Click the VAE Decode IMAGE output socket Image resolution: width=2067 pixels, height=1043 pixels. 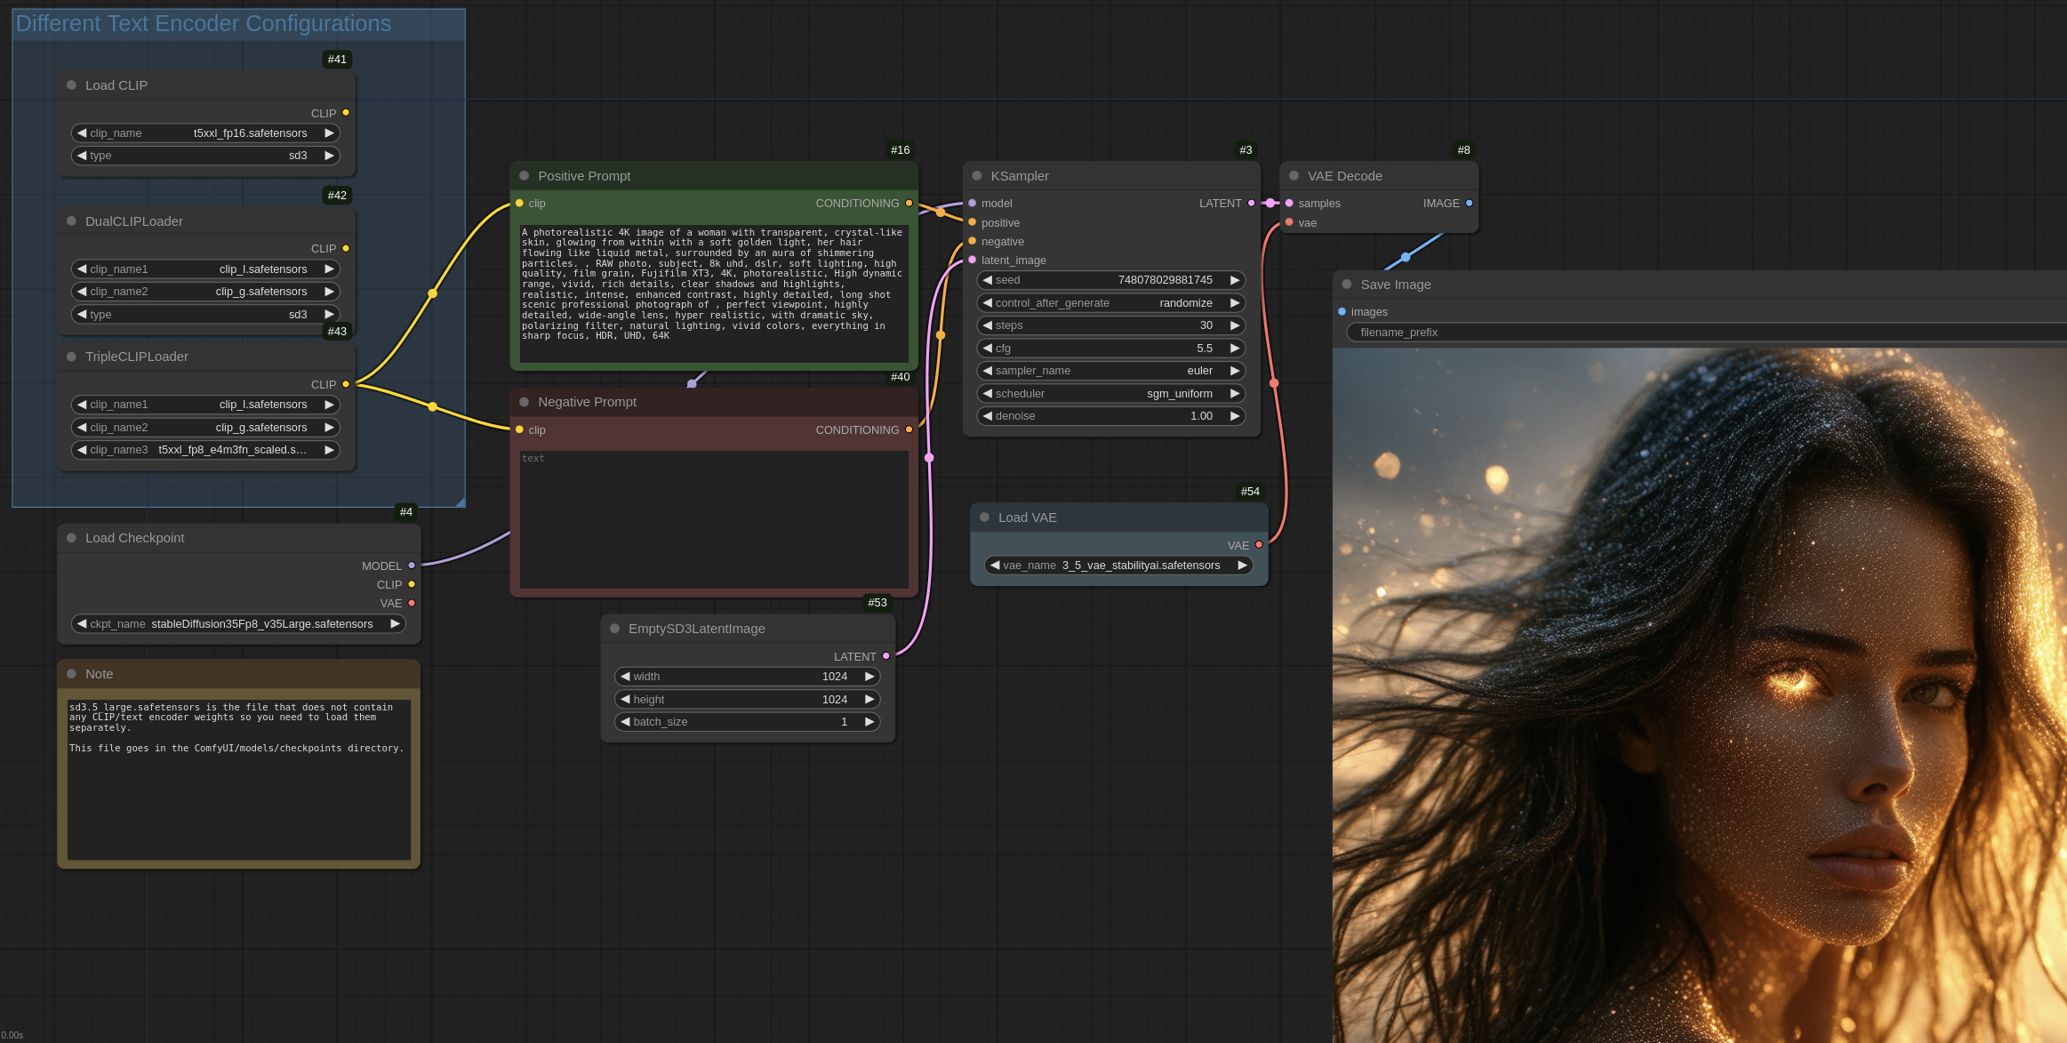coord(1469,204)
